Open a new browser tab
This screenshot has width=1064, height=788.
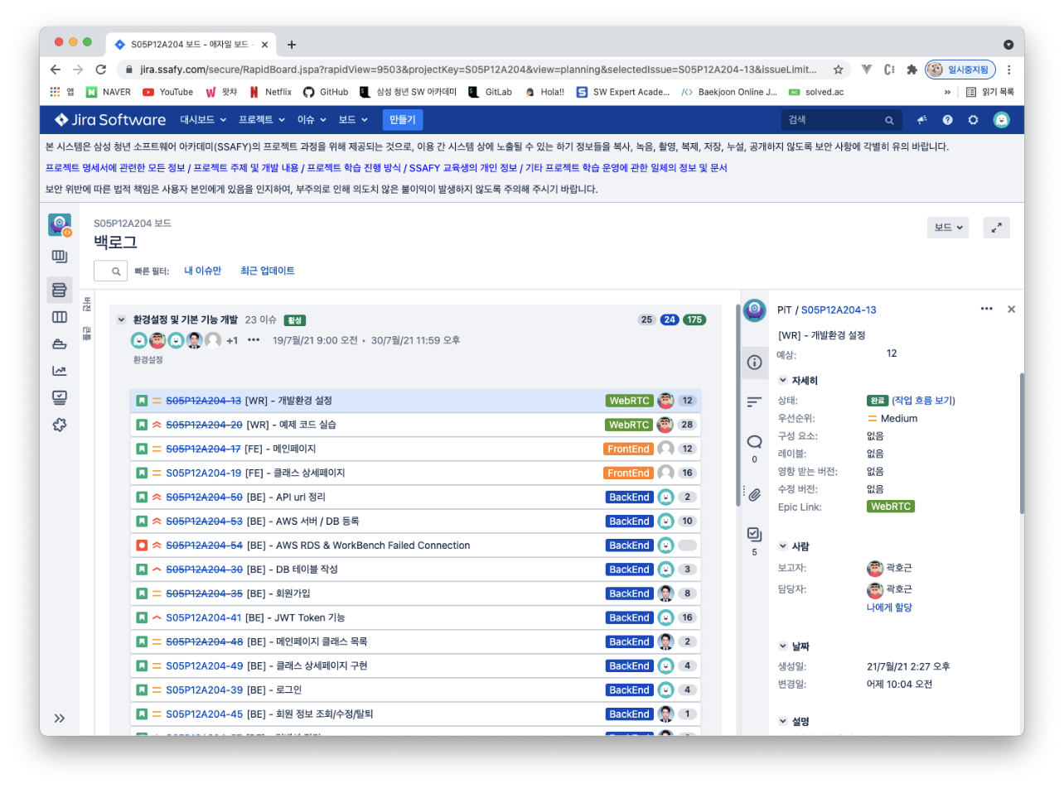click(291, 45)
